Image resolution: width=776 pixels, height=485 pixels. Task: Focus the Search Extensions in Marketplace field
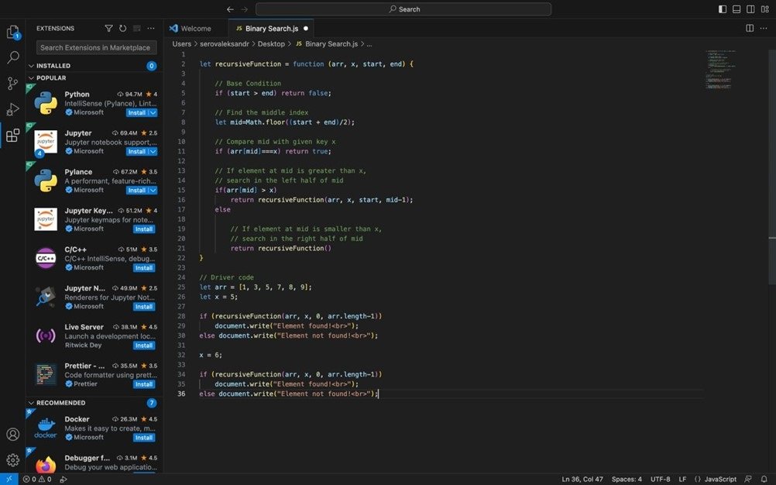(x=97, y=47)
